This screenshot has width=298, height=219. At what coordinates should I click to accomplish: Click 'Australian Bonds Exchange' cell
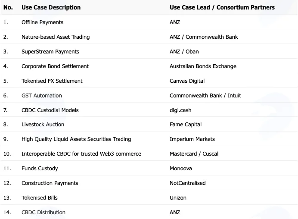coord(203,66)
